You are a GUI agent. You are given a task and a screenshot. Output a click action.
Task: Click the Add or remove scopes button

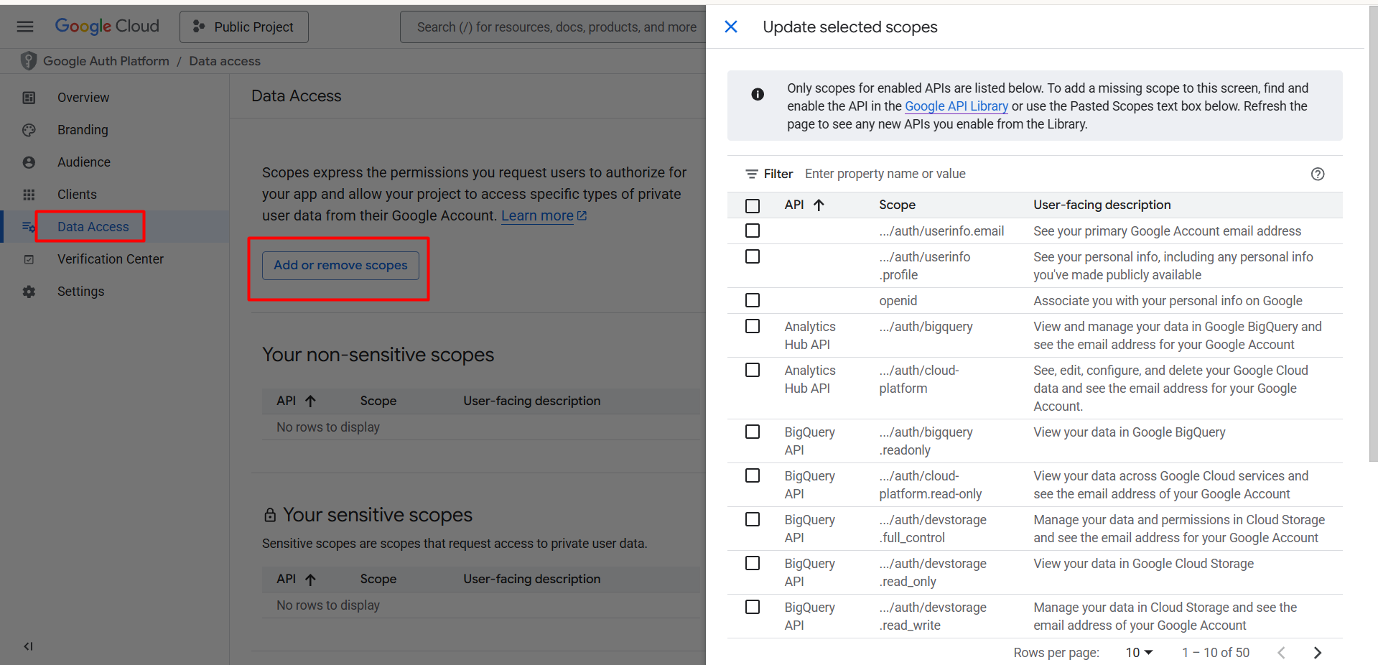coord(340,266)
